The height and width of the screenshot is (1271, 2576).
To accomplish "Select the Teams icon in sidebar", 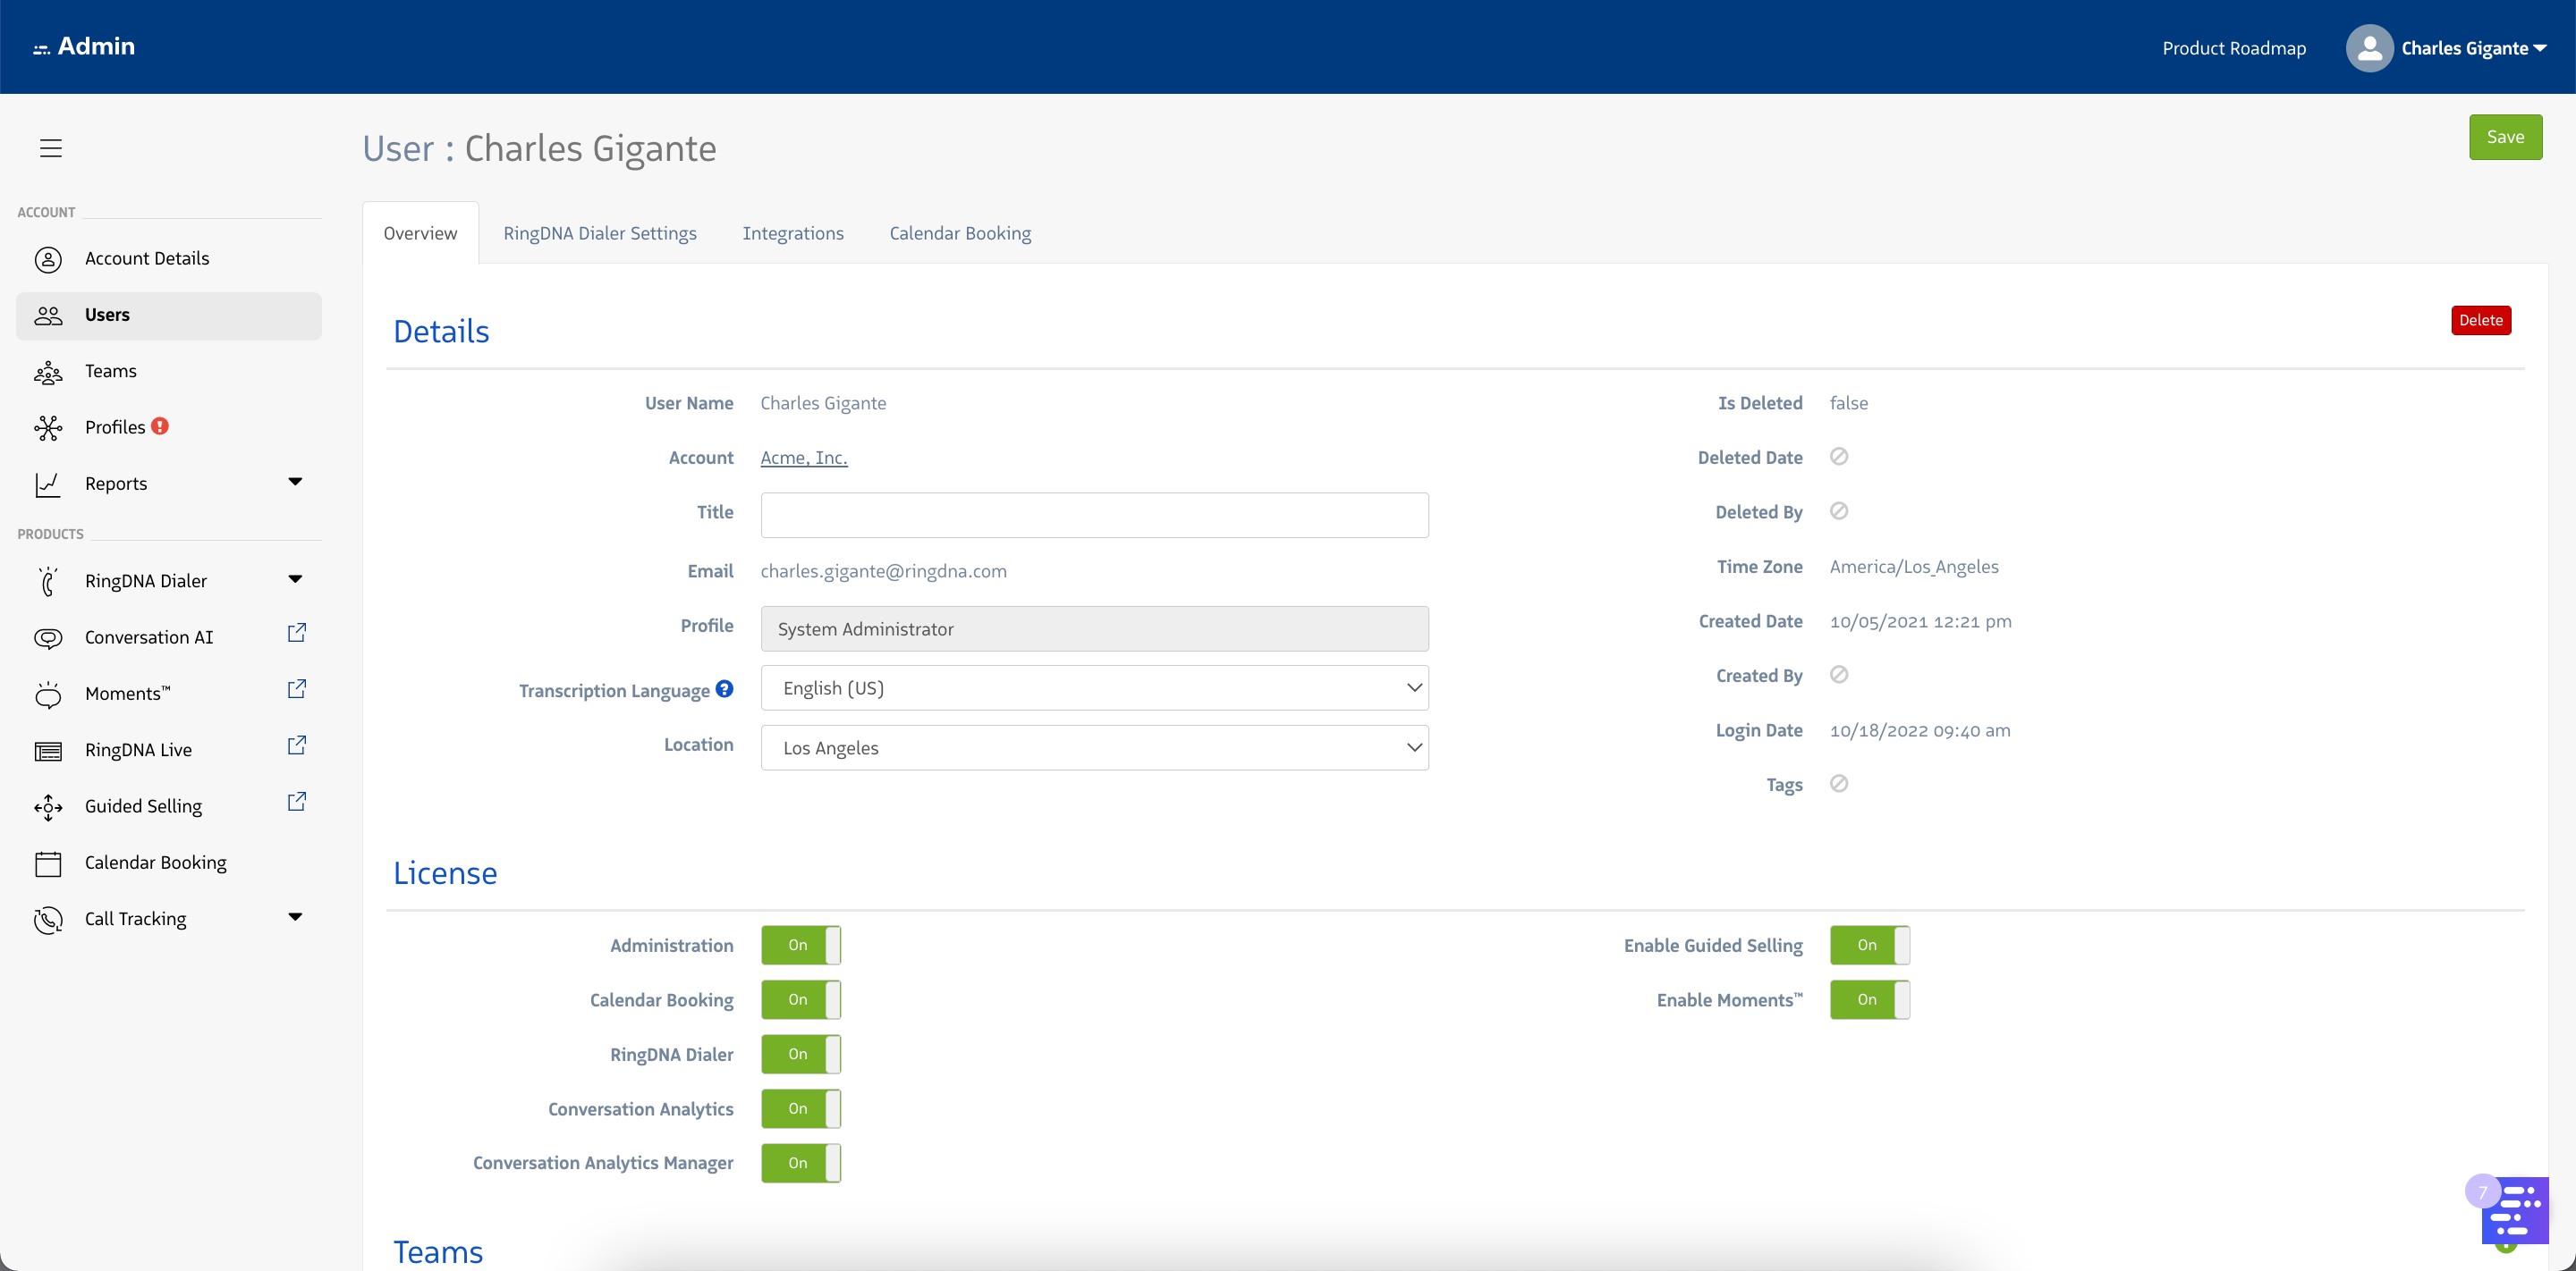I will (48, 371).
